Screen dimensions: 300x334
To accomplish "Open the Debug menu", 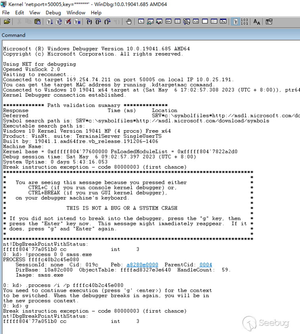I will tap(53, 13).
